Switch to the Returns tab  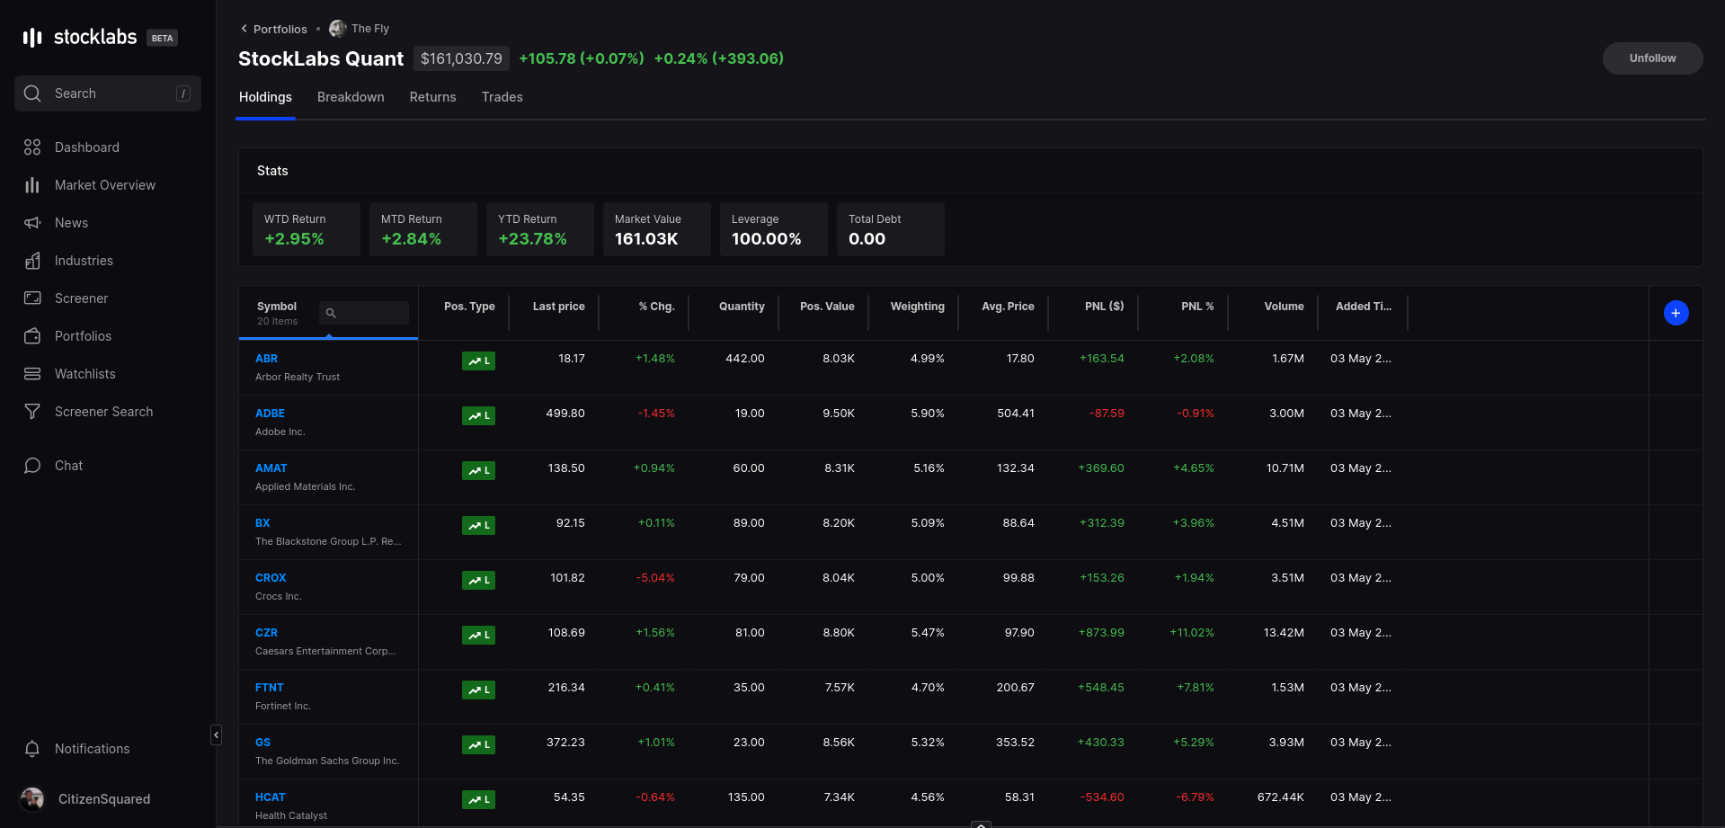(x=432, y=97)
